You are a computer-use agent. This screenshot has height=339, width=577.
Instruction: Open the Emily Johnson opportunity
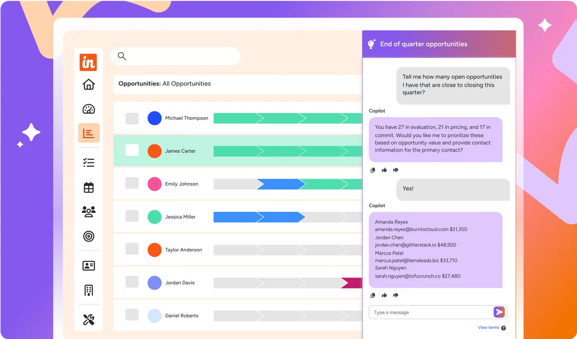(182, 184)
